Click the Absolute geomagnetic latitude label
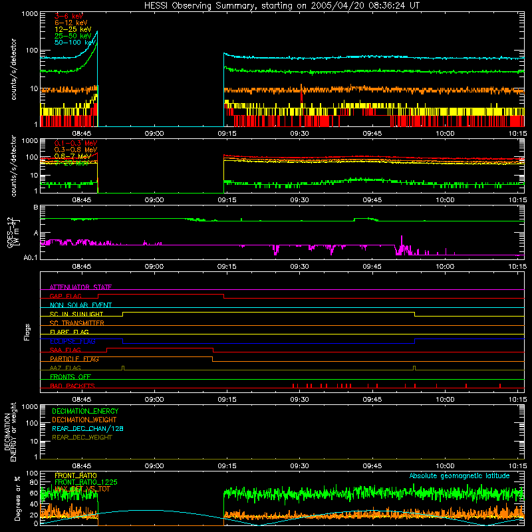 tap(460, 475)
